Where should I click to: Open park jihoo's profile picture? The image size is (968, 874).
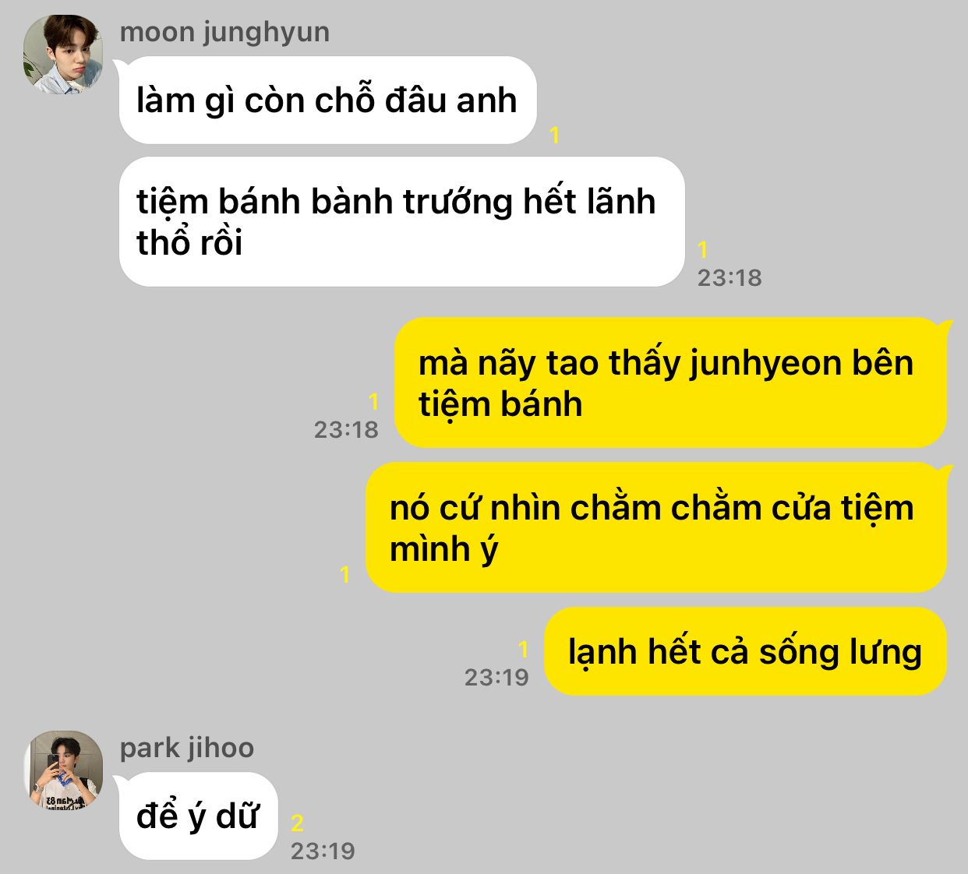pyautogui.click(x=63, y=770)
